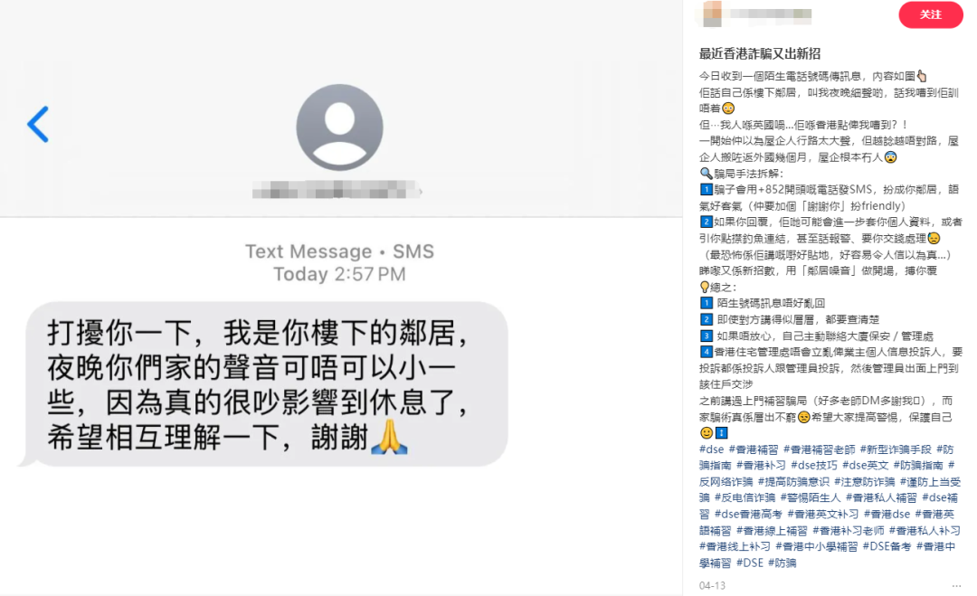Open the #香港中小學補習 hashtag

click(x=816, y=546)
